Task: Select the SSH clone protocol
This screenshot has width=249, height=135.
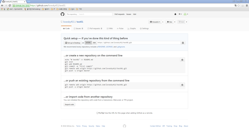Action: [94, 43]
